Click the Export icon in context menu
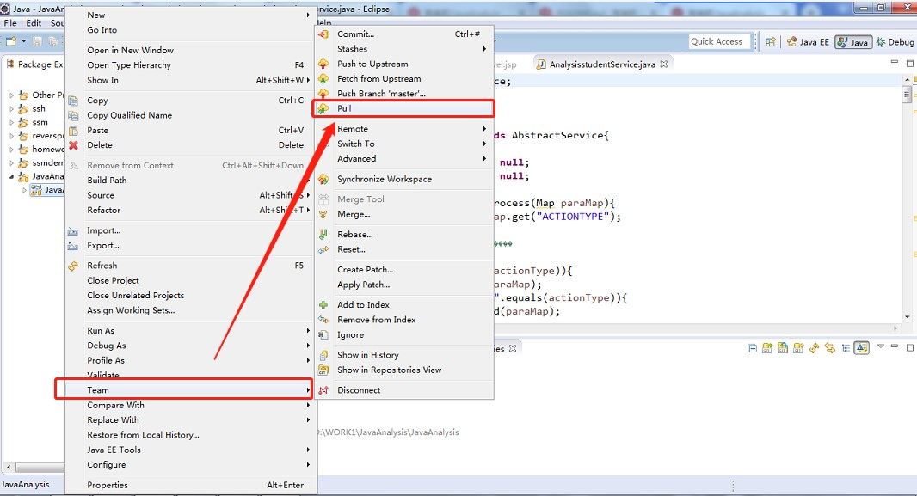 tap(73, 245)
